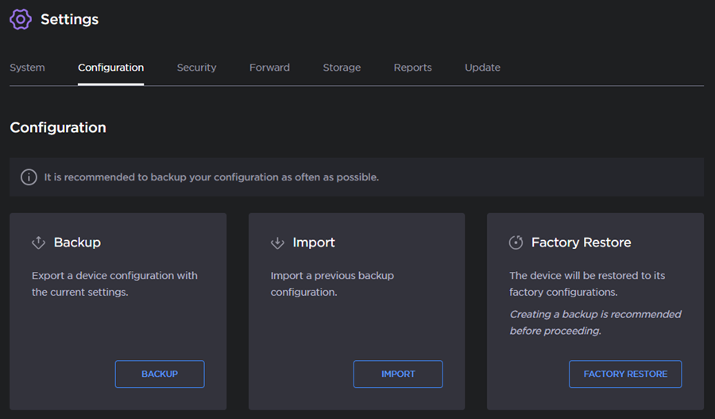
Task: Click the Factory Restore card heading
Action: [581, 242]
